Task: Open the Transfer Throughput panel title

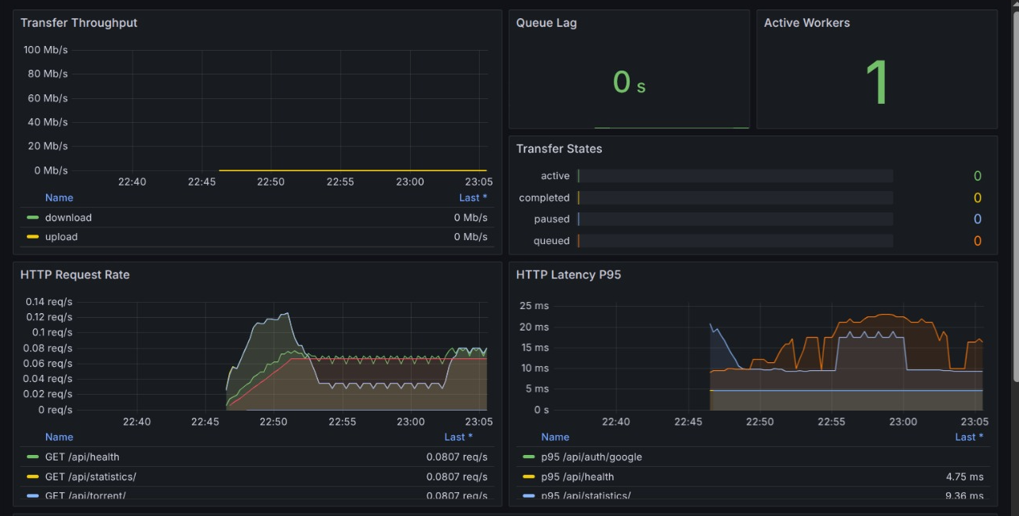Action: click(x=79, y=23)
